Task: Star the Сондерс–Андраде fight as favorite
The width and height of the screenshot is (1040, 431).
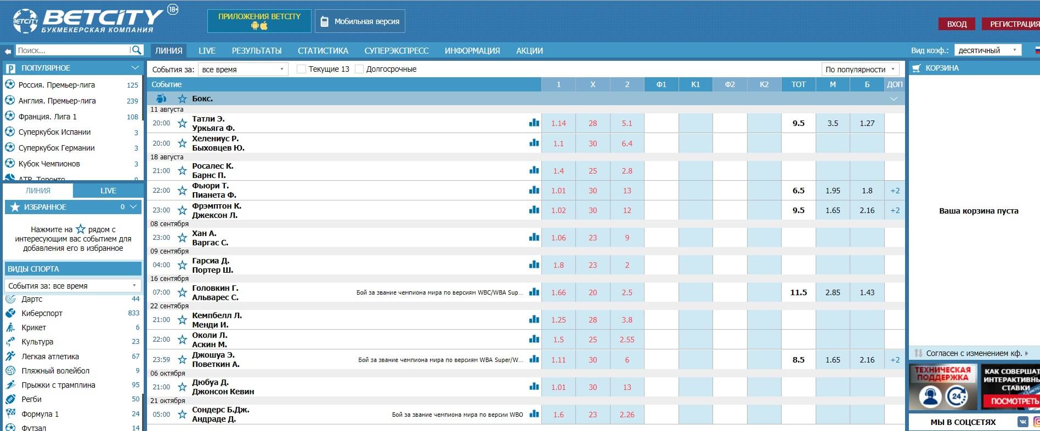Action: coord(182,415)
